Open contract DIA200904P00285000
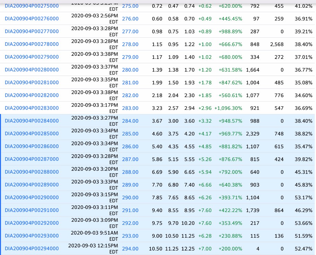 [32, 134]
